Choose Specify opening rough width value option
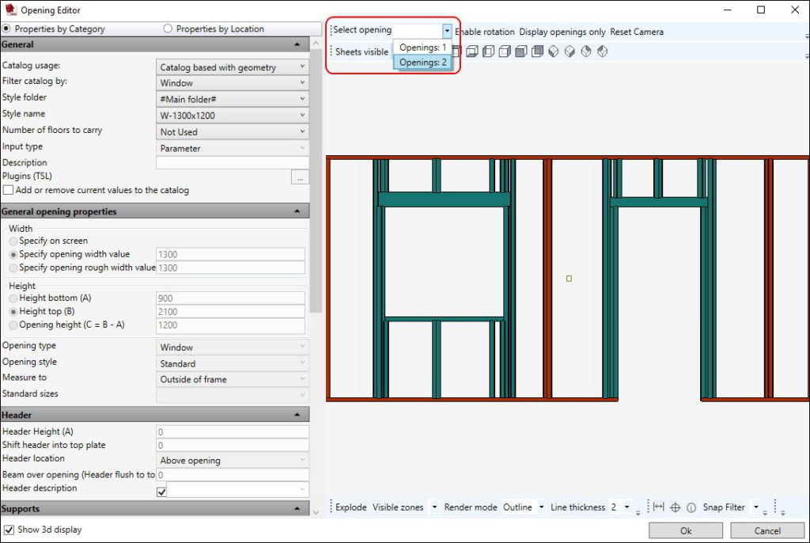810x543 pixels. point(13,268)
